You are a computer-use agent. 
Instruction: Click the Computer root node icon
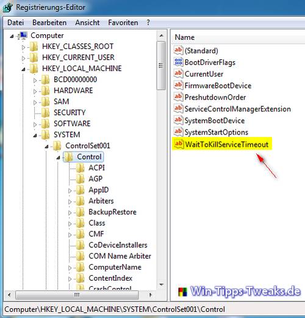(23, 35)
